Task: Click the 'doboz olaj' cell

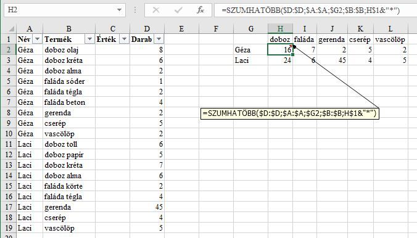Action: coord(69,50)
